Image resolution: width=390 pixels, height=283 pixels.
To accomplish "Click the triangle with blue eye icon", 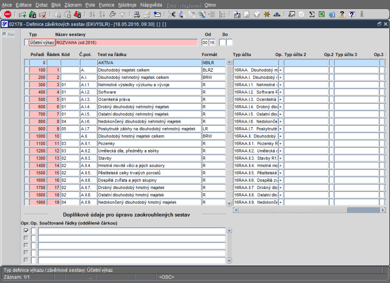I will 277,15.
